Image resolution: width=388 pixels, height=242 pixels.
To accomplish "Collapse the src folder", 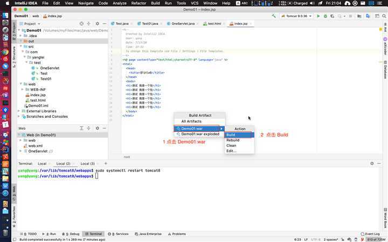I will pyautogui.click(x=21, y=46).
